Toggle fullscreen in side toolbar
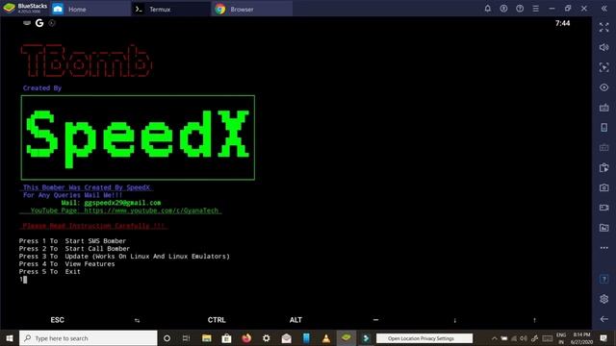 (x=604, y=27)
